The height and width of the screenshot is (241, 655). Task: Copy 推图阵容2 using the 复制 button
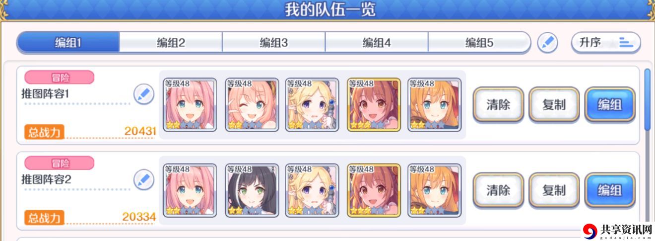click(x=554, y=190)
